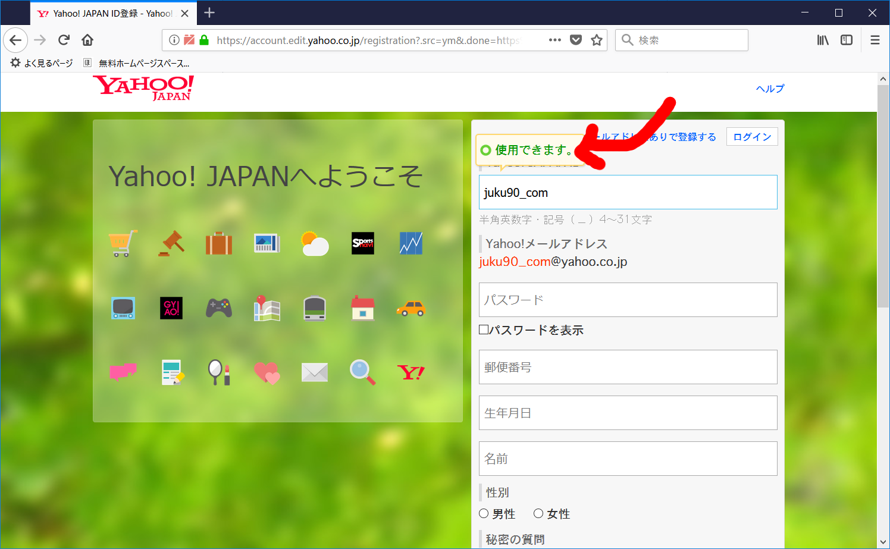Open the 無料ホームページスペース bookmark

pyautogui.click(x=137, y=63)
